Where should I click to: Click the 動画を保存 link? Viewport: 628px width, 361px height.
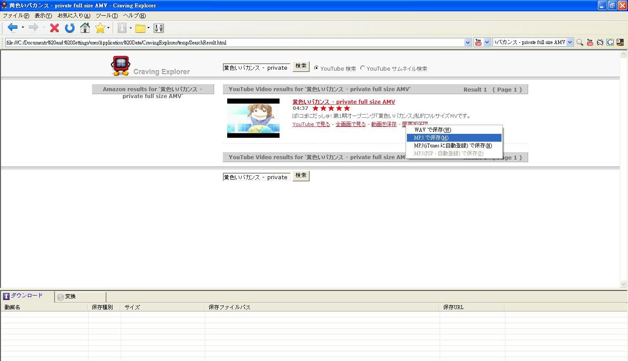(x=384, y=124)
